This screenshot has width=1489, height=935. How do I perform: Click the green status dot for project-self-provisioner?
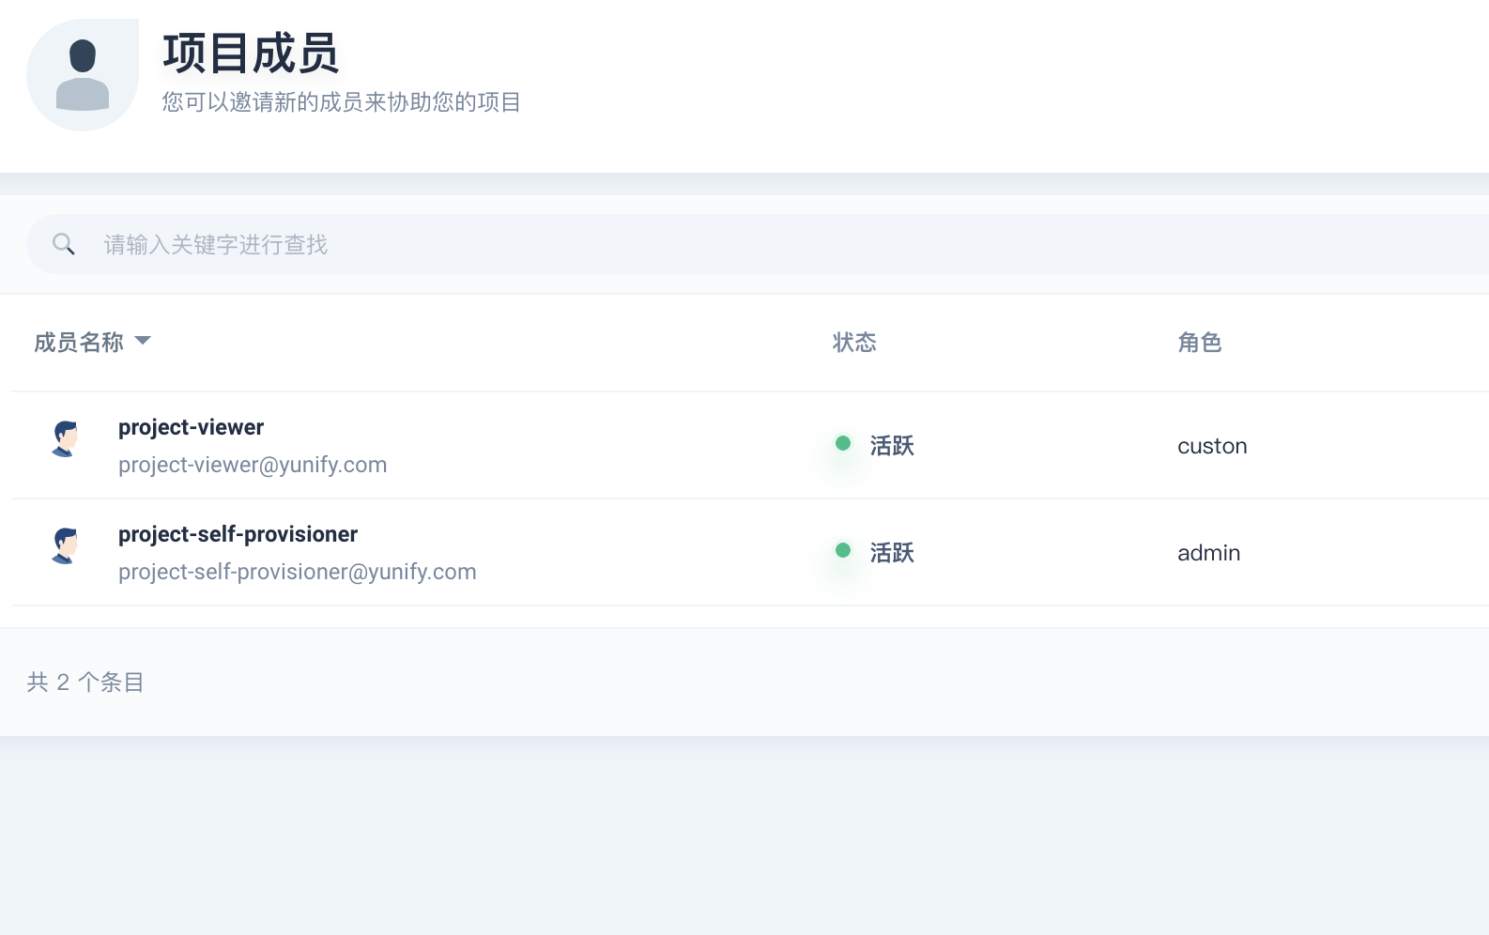coord(843,550)
